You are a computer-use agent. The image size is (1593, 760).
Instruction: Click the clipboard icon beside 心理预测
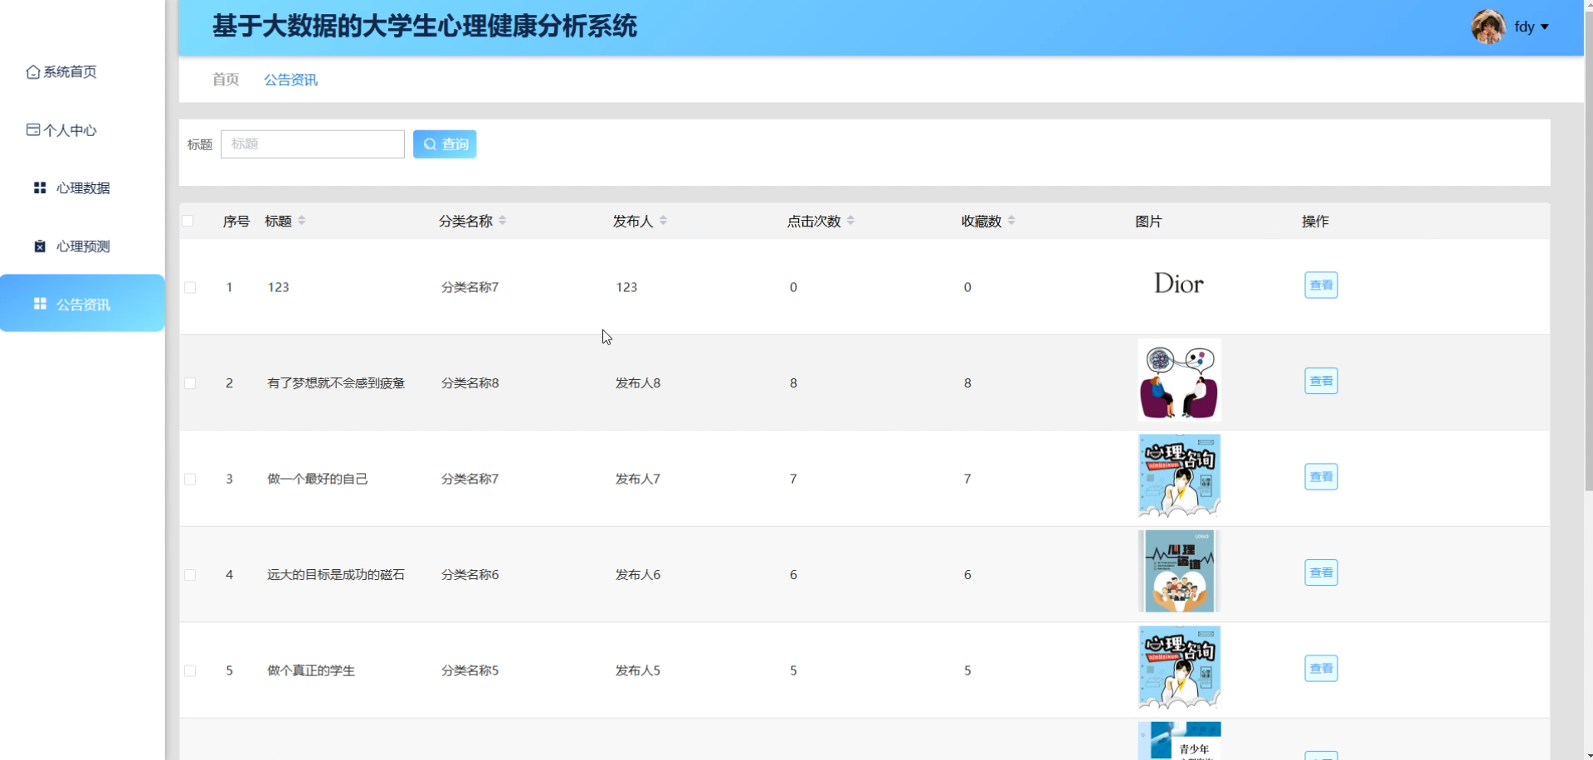(x=40, y=246)
